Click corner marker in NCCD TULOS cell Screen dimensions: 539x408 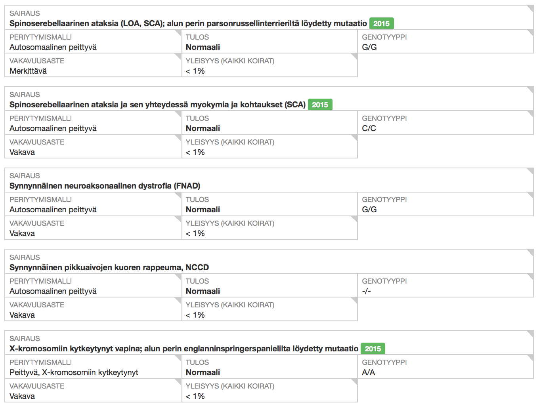pos(354,276)
